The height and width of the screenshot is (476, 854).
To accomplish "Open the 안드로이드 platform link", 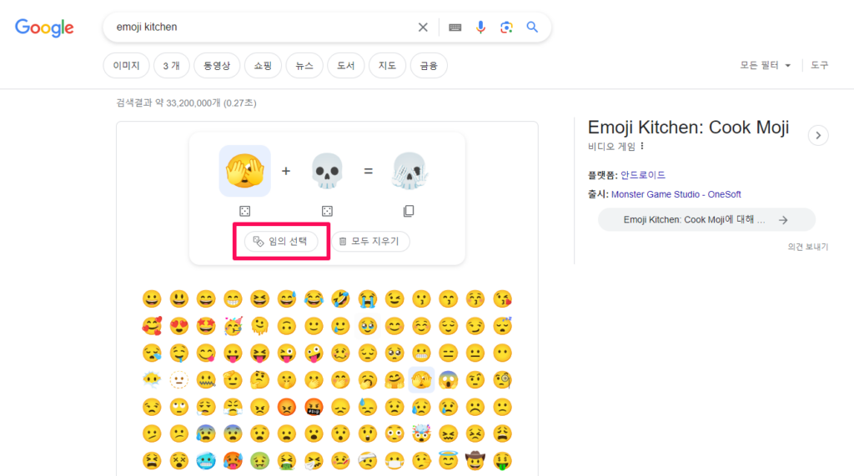I will click(x=643, y=175).
